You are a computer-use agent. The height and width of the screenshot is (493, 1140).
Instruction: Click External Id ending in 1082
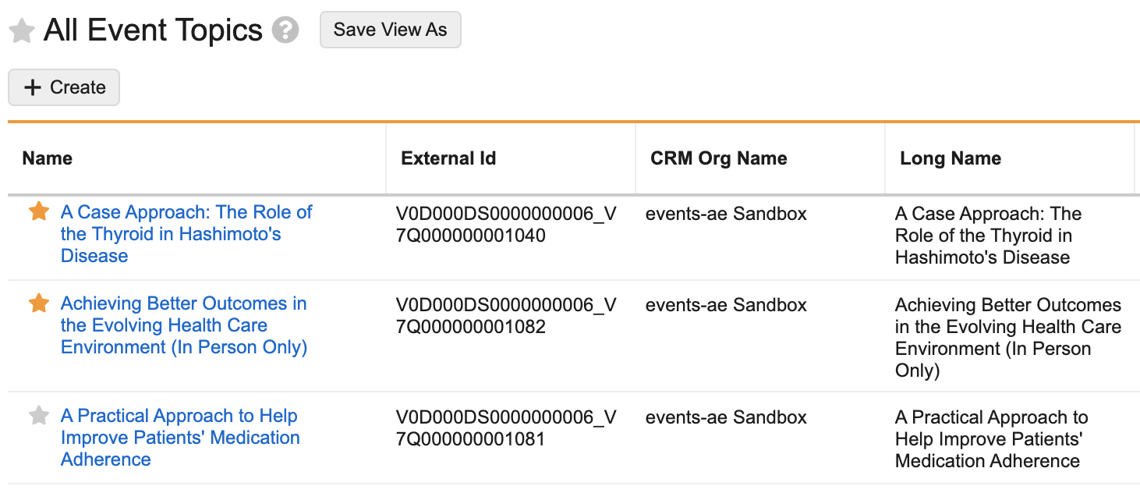[x=505, y=316]
